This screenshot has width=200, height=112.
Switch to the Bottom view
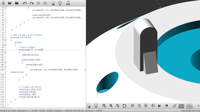(146, 105)
